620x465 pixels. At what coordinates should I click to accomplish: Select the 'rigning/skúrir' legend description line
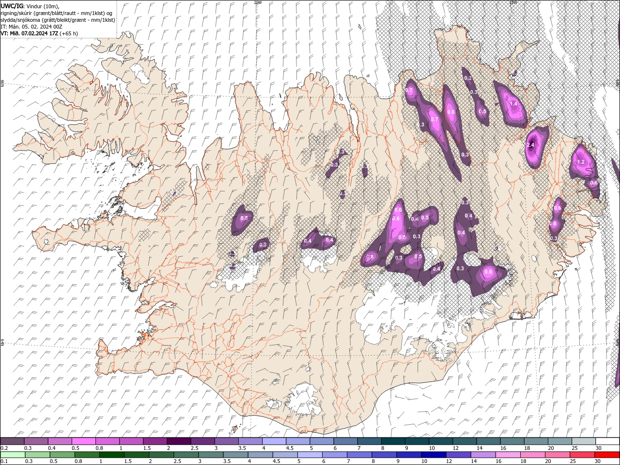pyautogui.click(x=57, y=13)
